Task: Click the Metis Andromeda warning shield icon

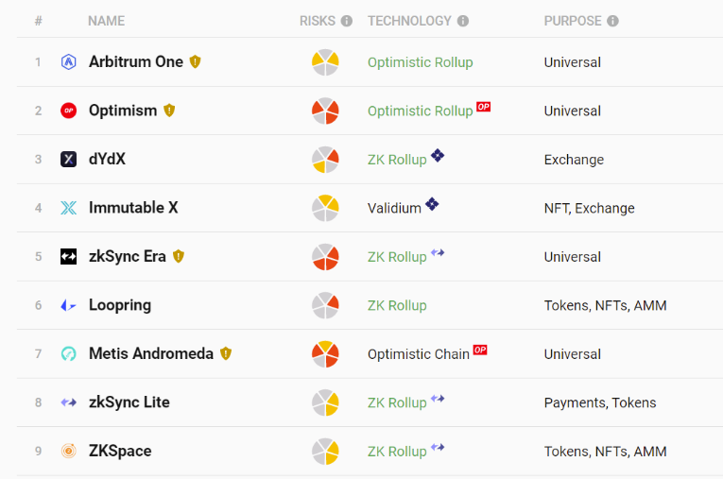Action: 226,353
